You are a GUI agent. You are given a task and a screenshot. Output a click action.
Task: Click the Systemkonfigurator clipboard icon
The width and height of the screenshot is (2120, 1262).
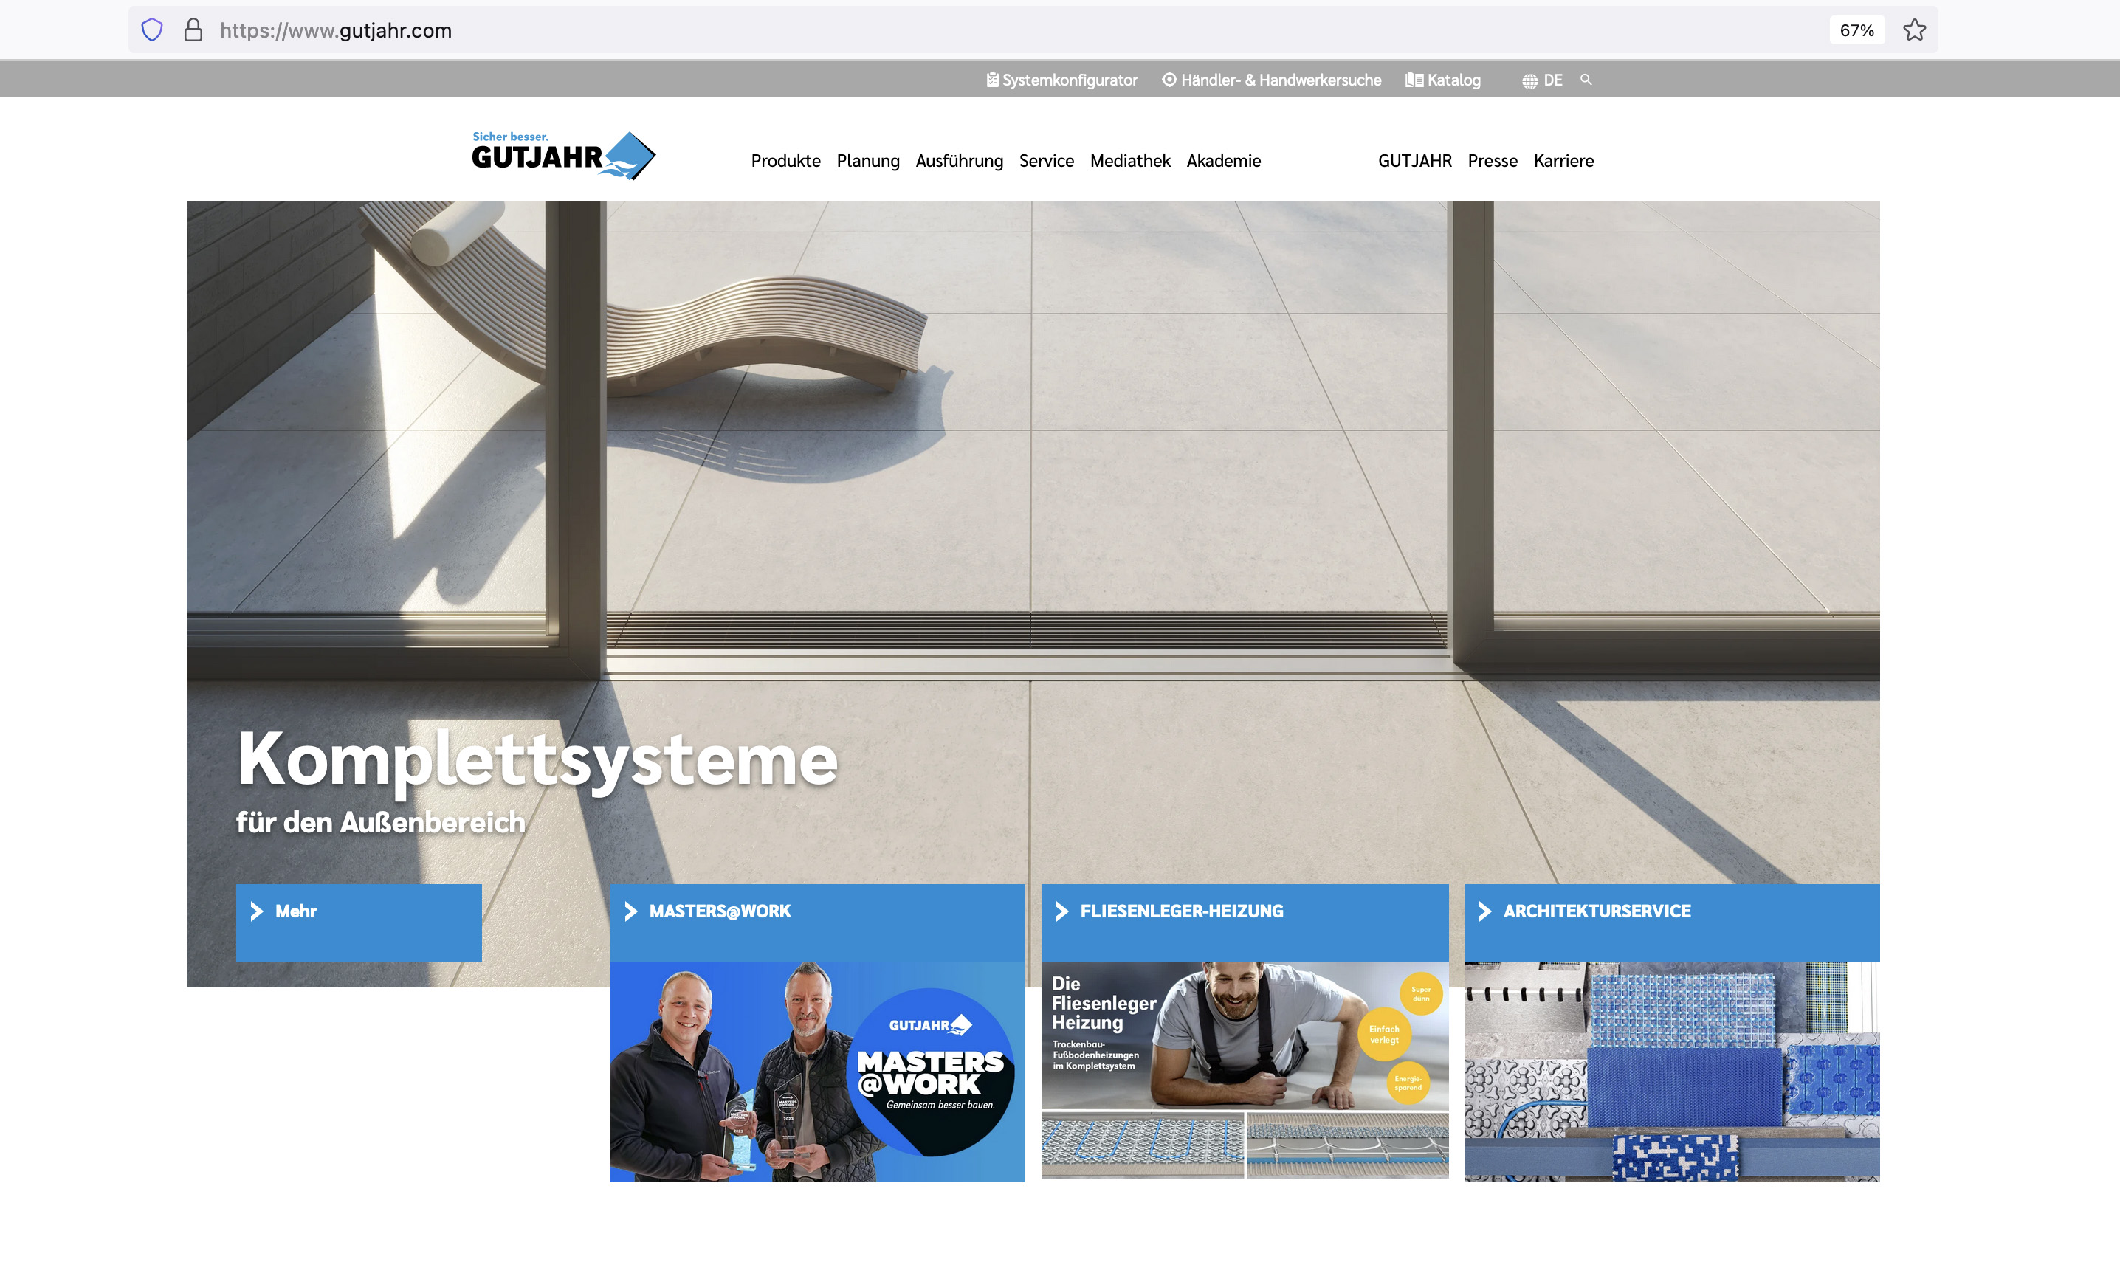(x=991, y=80)
